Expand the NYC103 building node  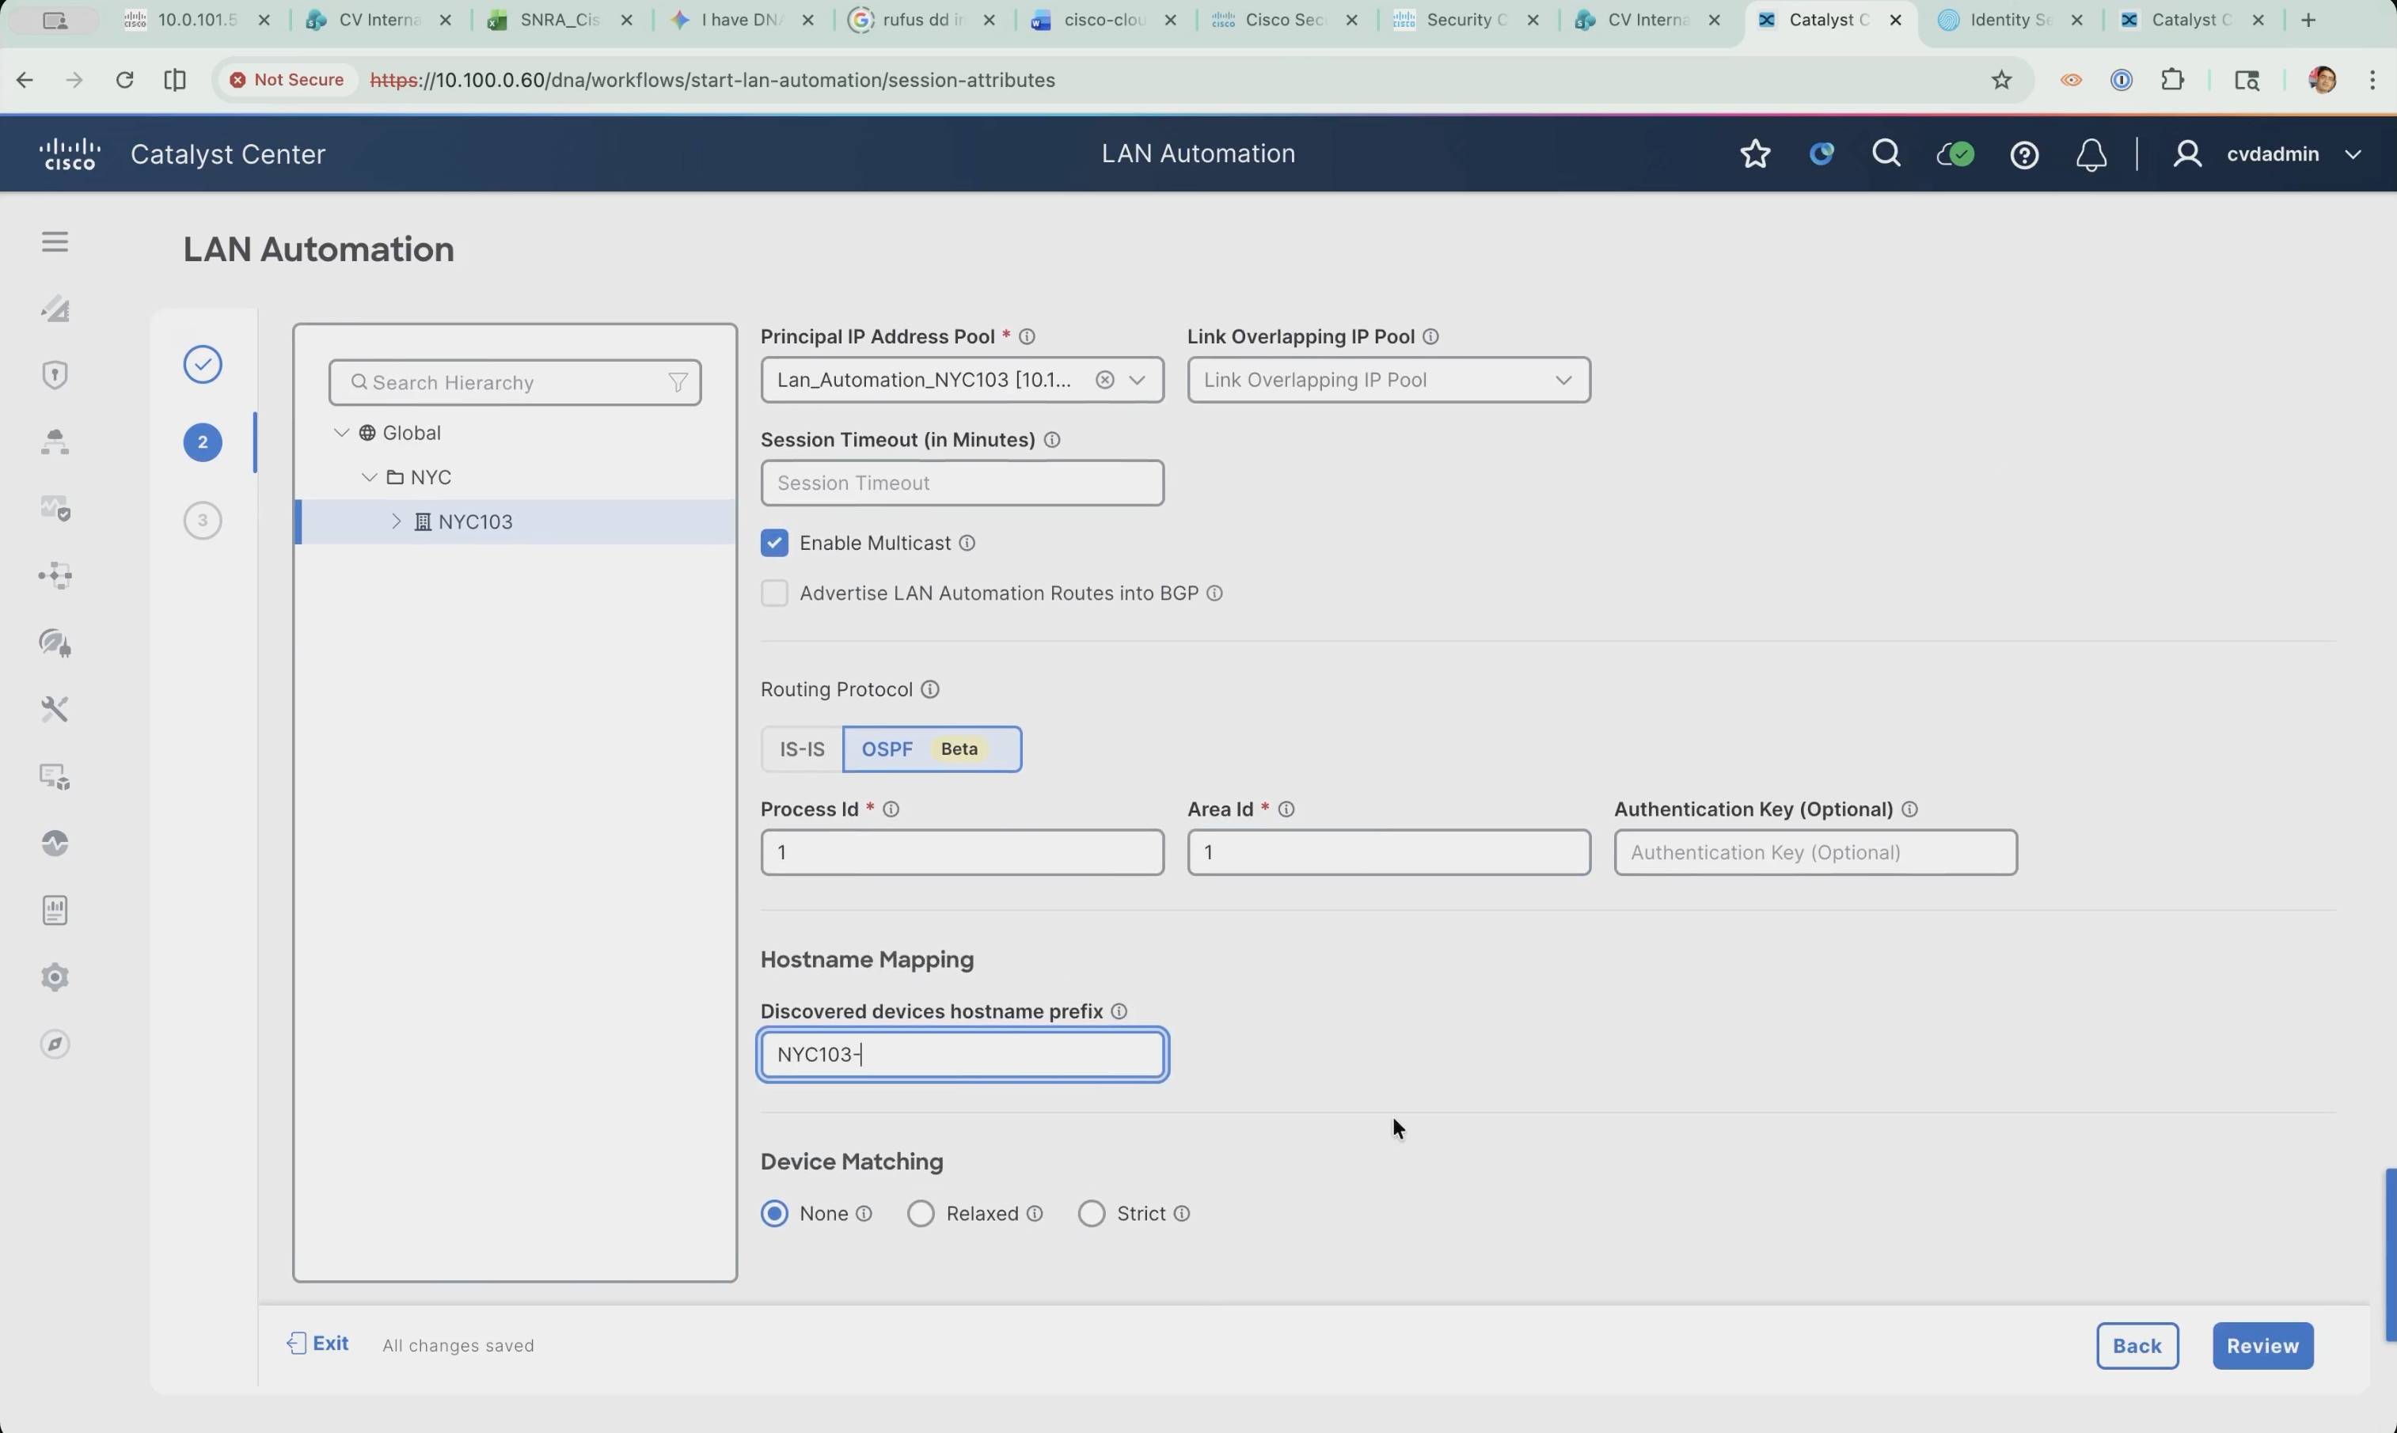(396, 521)
